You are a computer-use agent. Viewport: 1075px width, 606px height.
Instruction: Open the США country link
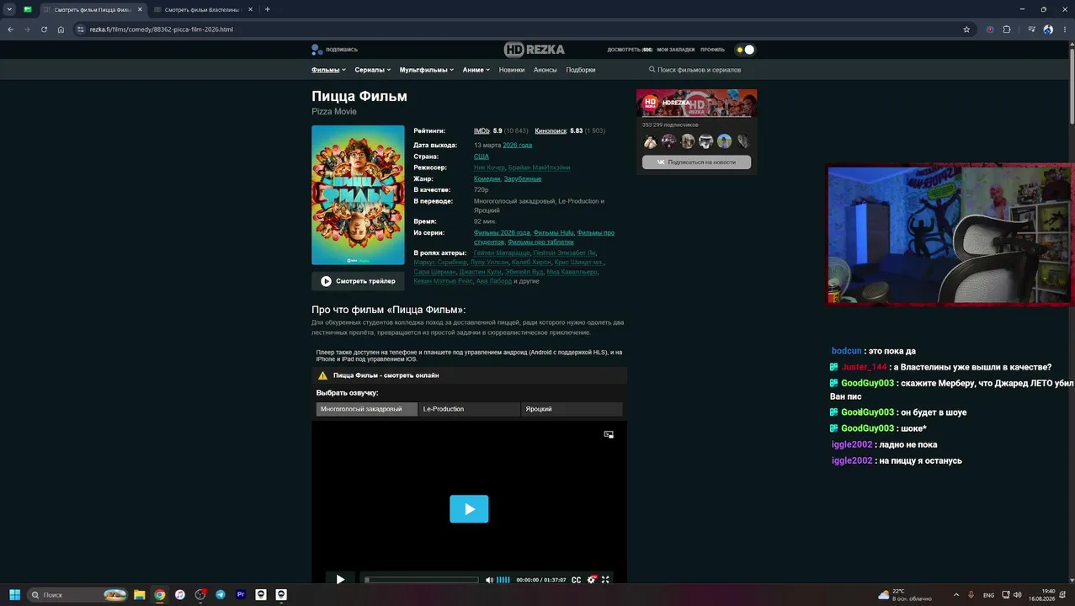481,157
